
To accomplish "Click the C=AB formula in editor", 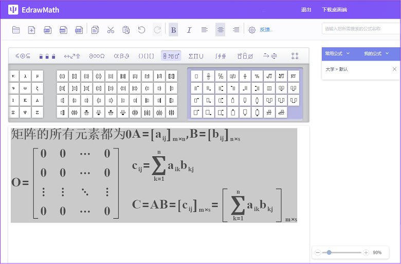I will (x=214, y=205).
